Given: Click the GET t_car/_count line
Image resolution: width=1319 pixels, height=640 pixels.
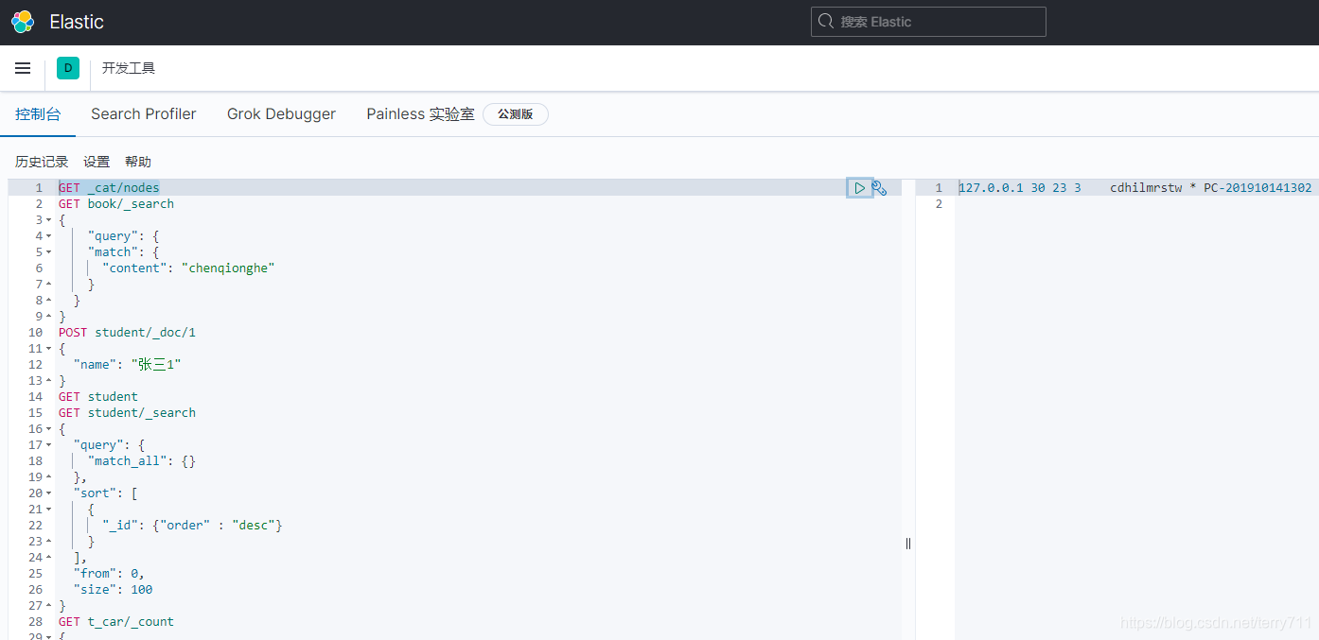Looking at the screenshot, I should [116, 622].
